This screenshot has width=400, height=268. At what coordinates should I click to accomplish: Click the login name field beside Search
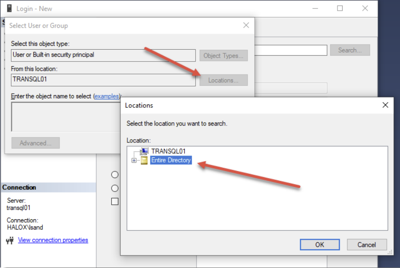pyautogui.click(x=291, y=50)
